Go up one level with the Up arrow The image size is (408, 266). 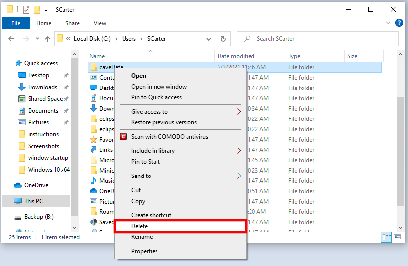pyautogui.click(x=48, y=39)
